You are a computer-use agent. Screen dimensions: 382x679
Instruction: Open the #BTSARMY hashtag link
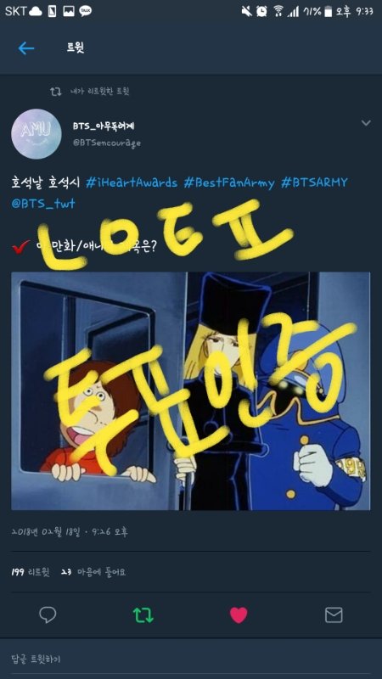point(314,182)
